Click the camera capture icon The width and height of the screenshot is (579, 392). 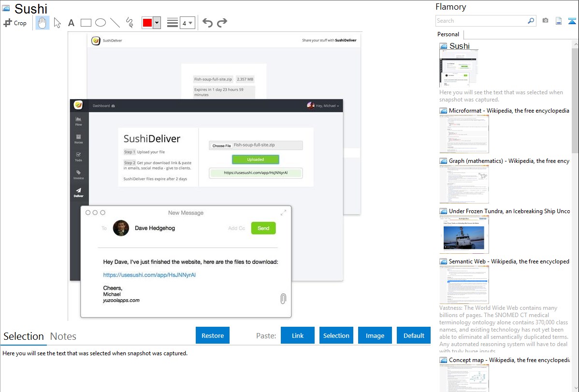tap(545, 21)
